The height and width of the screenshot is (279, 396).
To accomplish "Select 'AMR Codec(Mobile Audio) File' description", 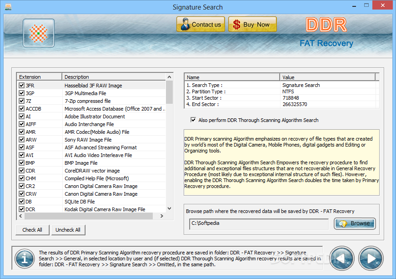I will [x=97, y=132].
